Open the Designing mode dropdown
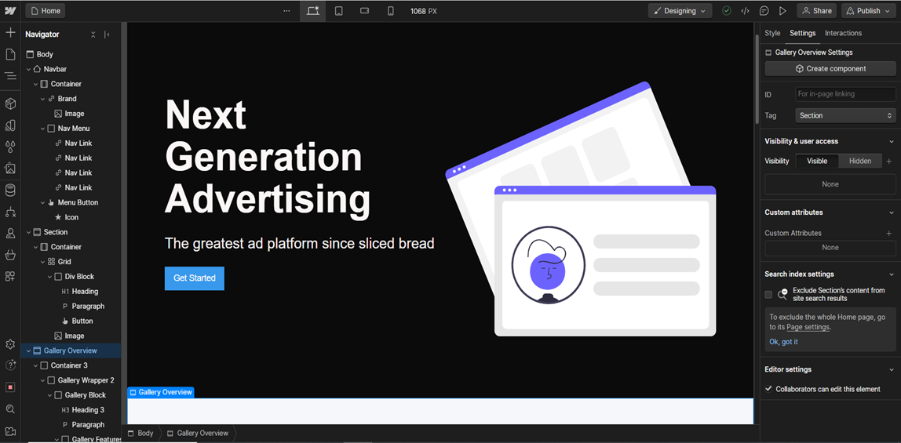901x443 pixels. [x=680, y=11]
